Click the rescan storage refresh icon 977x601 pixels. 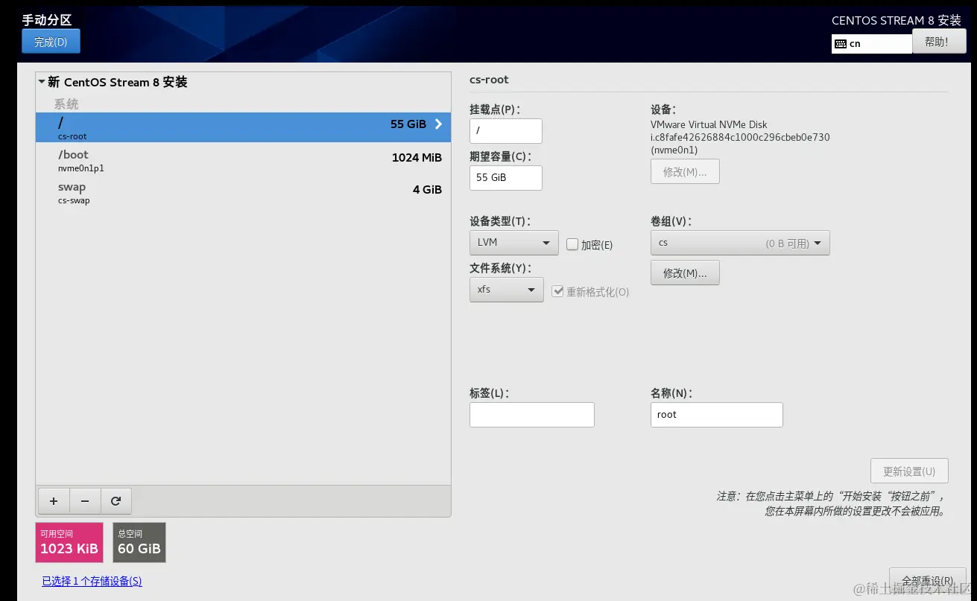[x=116, y=500]
